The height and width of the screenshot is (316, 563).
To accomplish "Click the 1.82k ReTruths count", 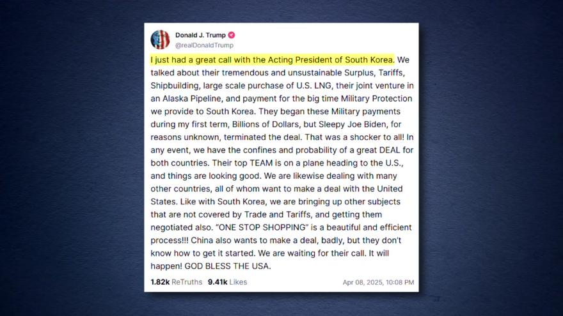I will (160, 282).
